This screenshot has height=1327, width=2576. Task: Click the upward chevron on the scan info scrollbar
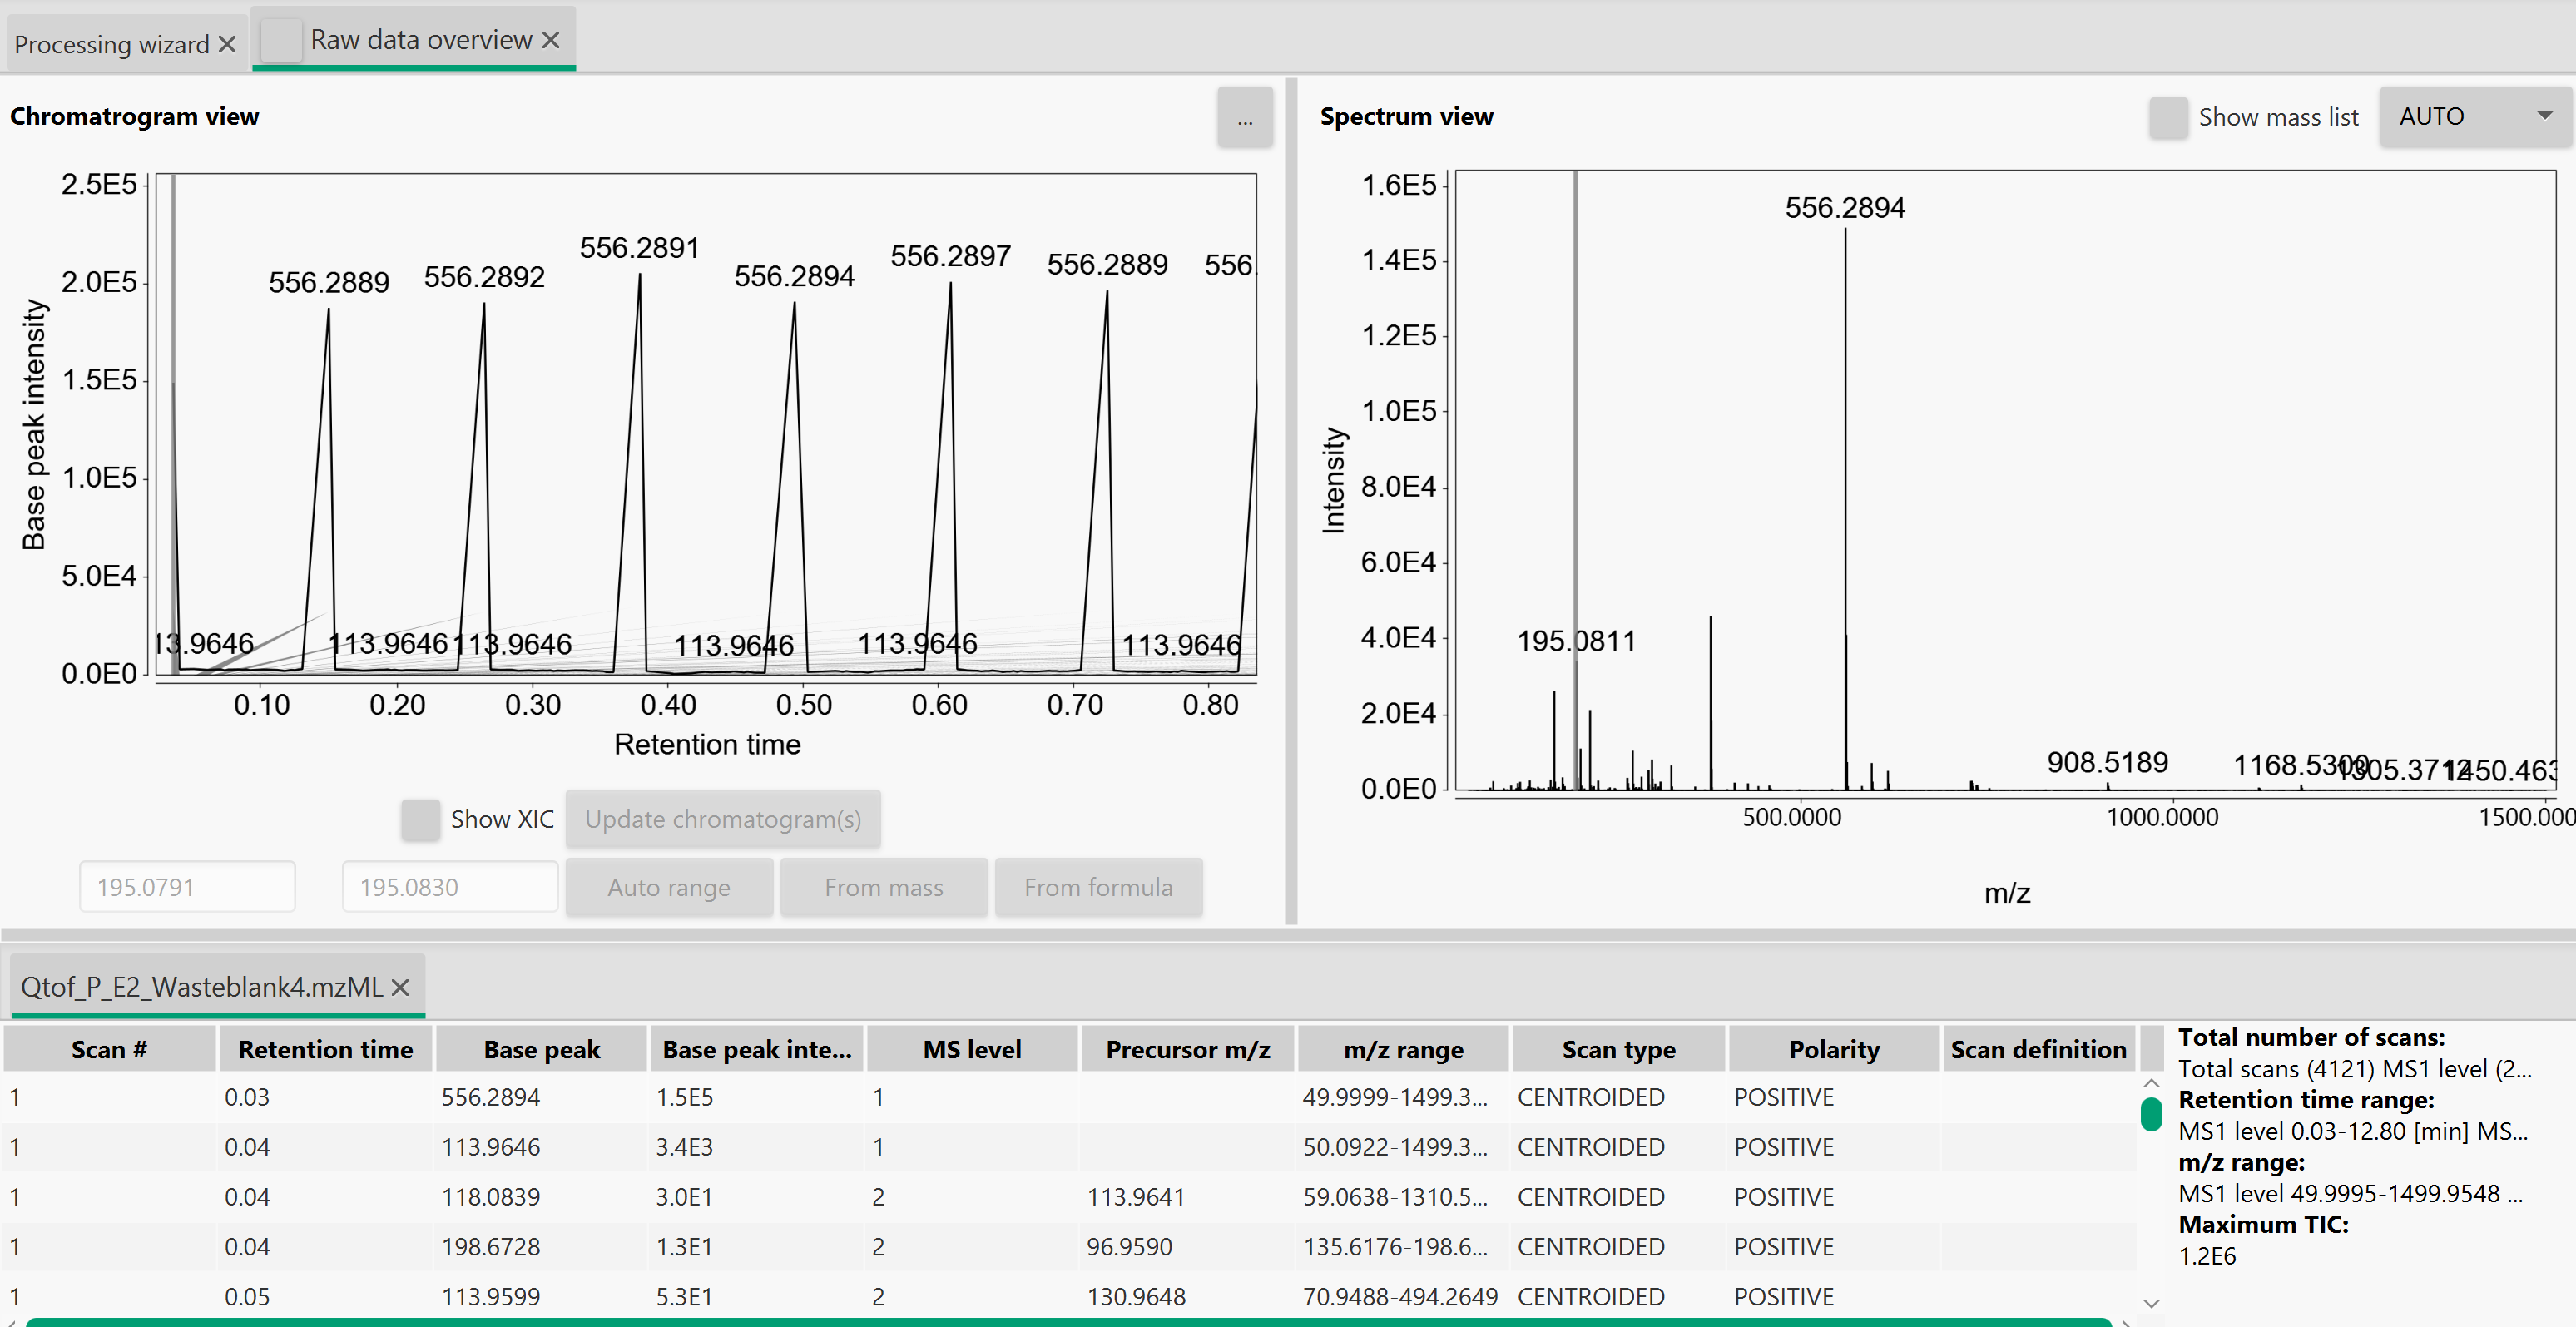(2150, 1082)
